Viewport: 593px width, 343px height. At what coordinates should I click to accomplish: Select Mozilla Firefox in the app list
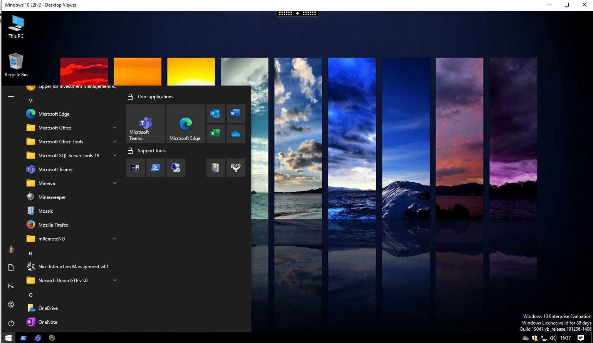click(x=53, y=225)
